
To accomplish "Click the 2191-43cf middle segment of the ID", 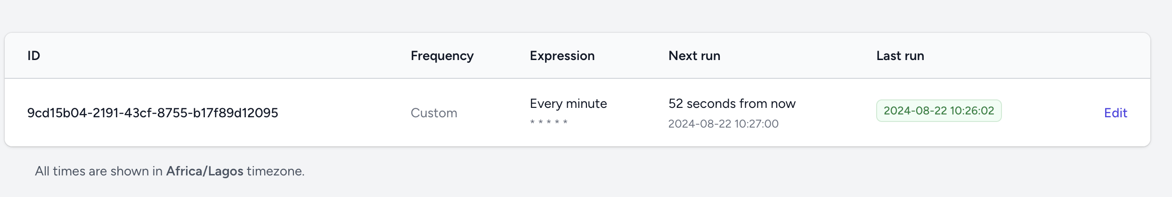I will (x=123, y=113).
